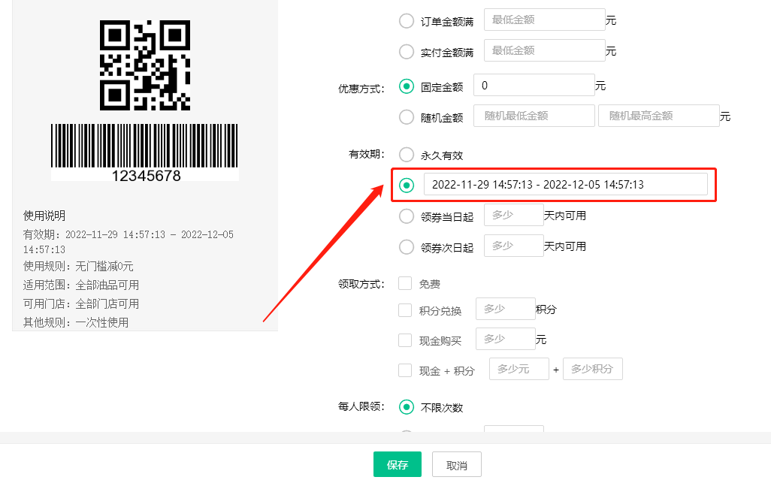771x480 pixels.
Task: Select 不限次数 per-person limit option
Action: point(407,407)
